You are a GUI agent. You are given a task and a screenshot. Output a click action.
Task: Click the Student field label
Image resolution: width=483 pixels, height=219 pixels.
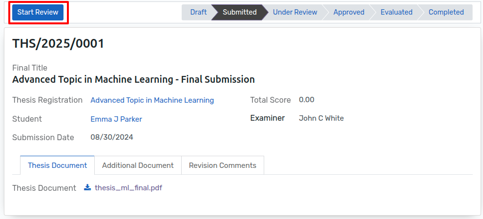27,119
